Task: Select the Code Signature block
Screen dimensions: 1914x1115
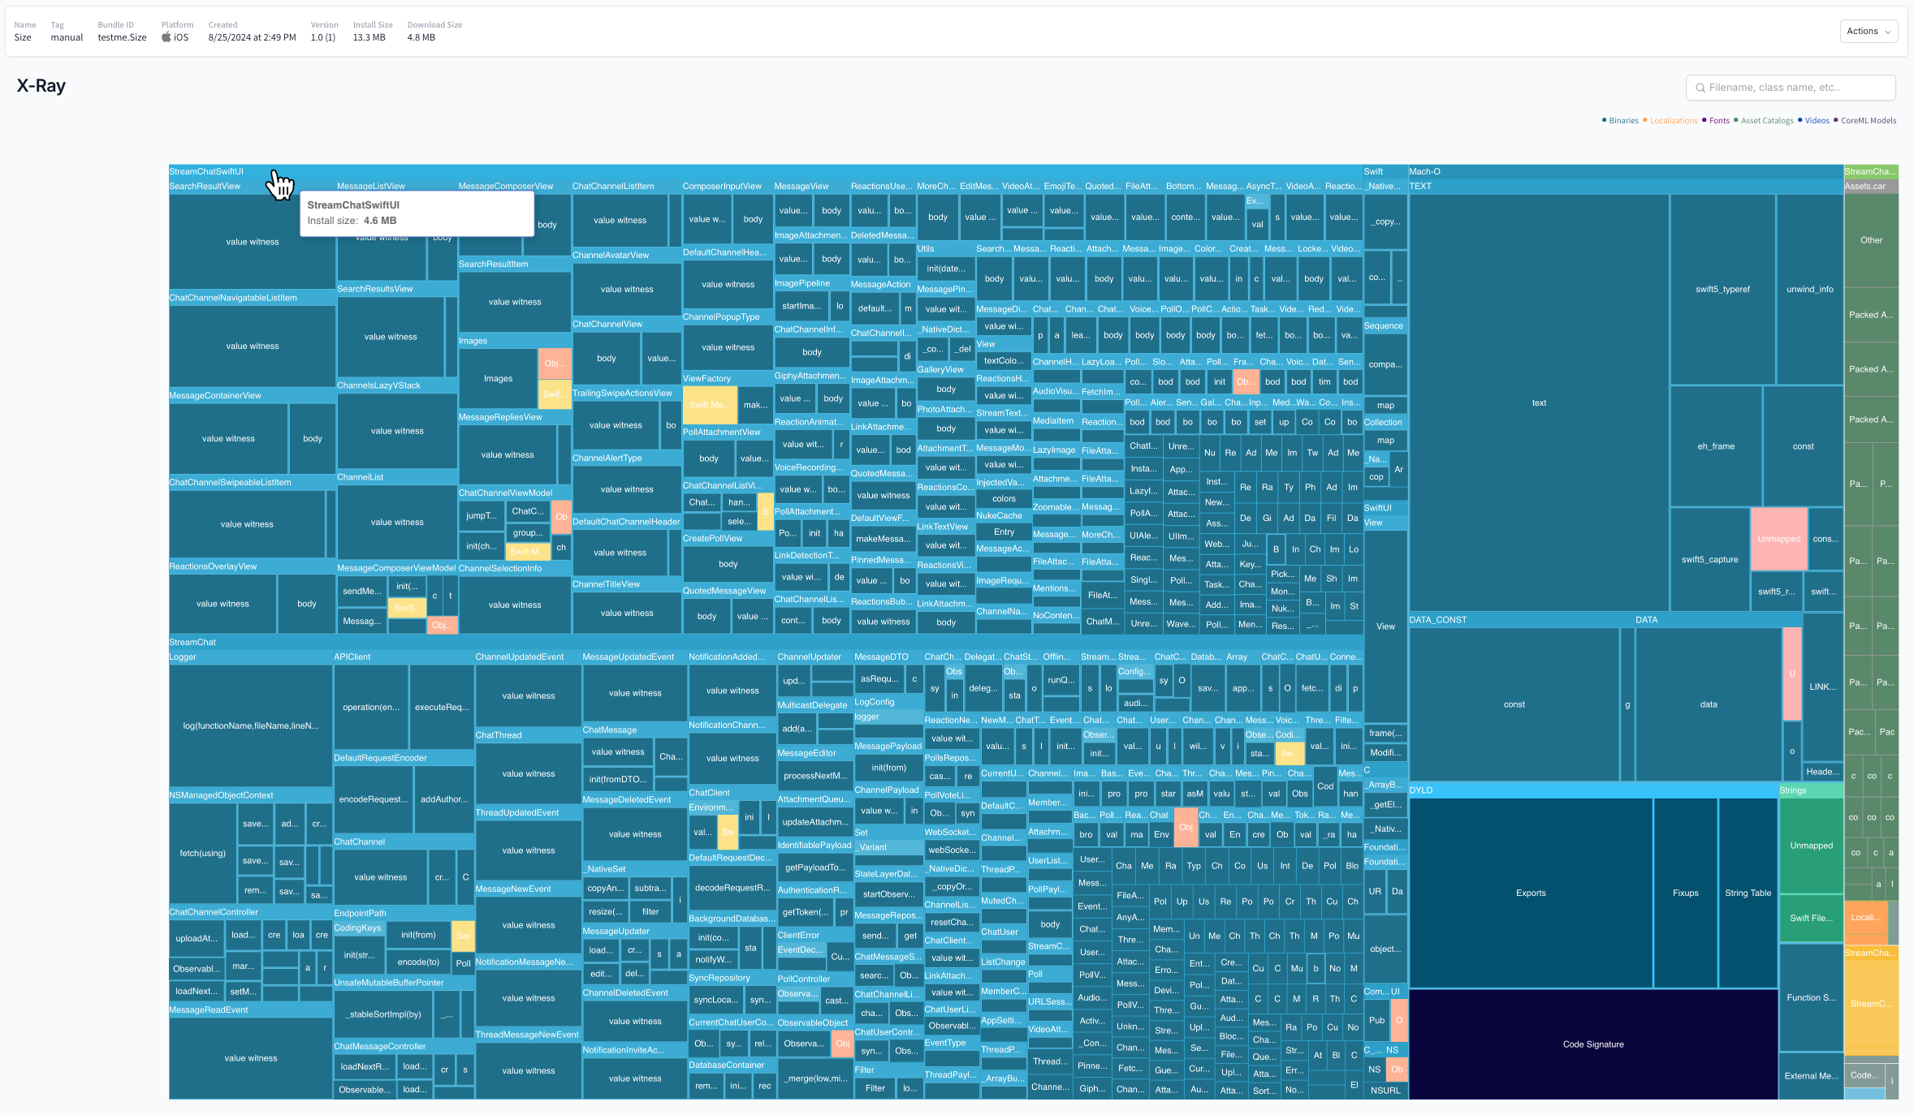Action: point(1592,1044)
